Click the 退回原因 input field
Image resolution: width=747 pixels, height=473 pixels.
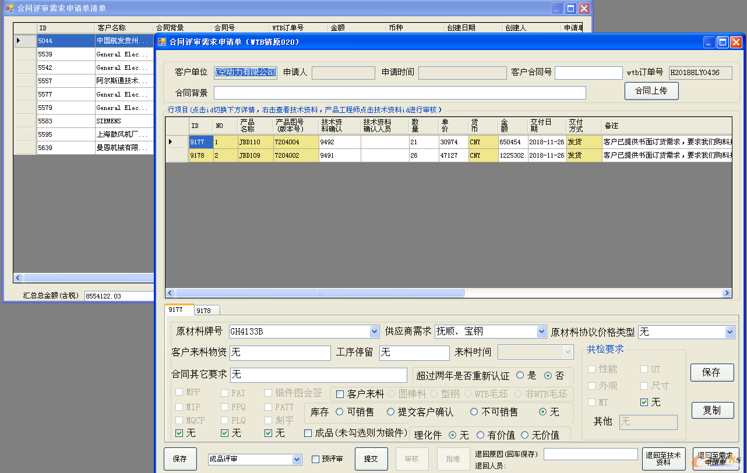coord(591,454)
